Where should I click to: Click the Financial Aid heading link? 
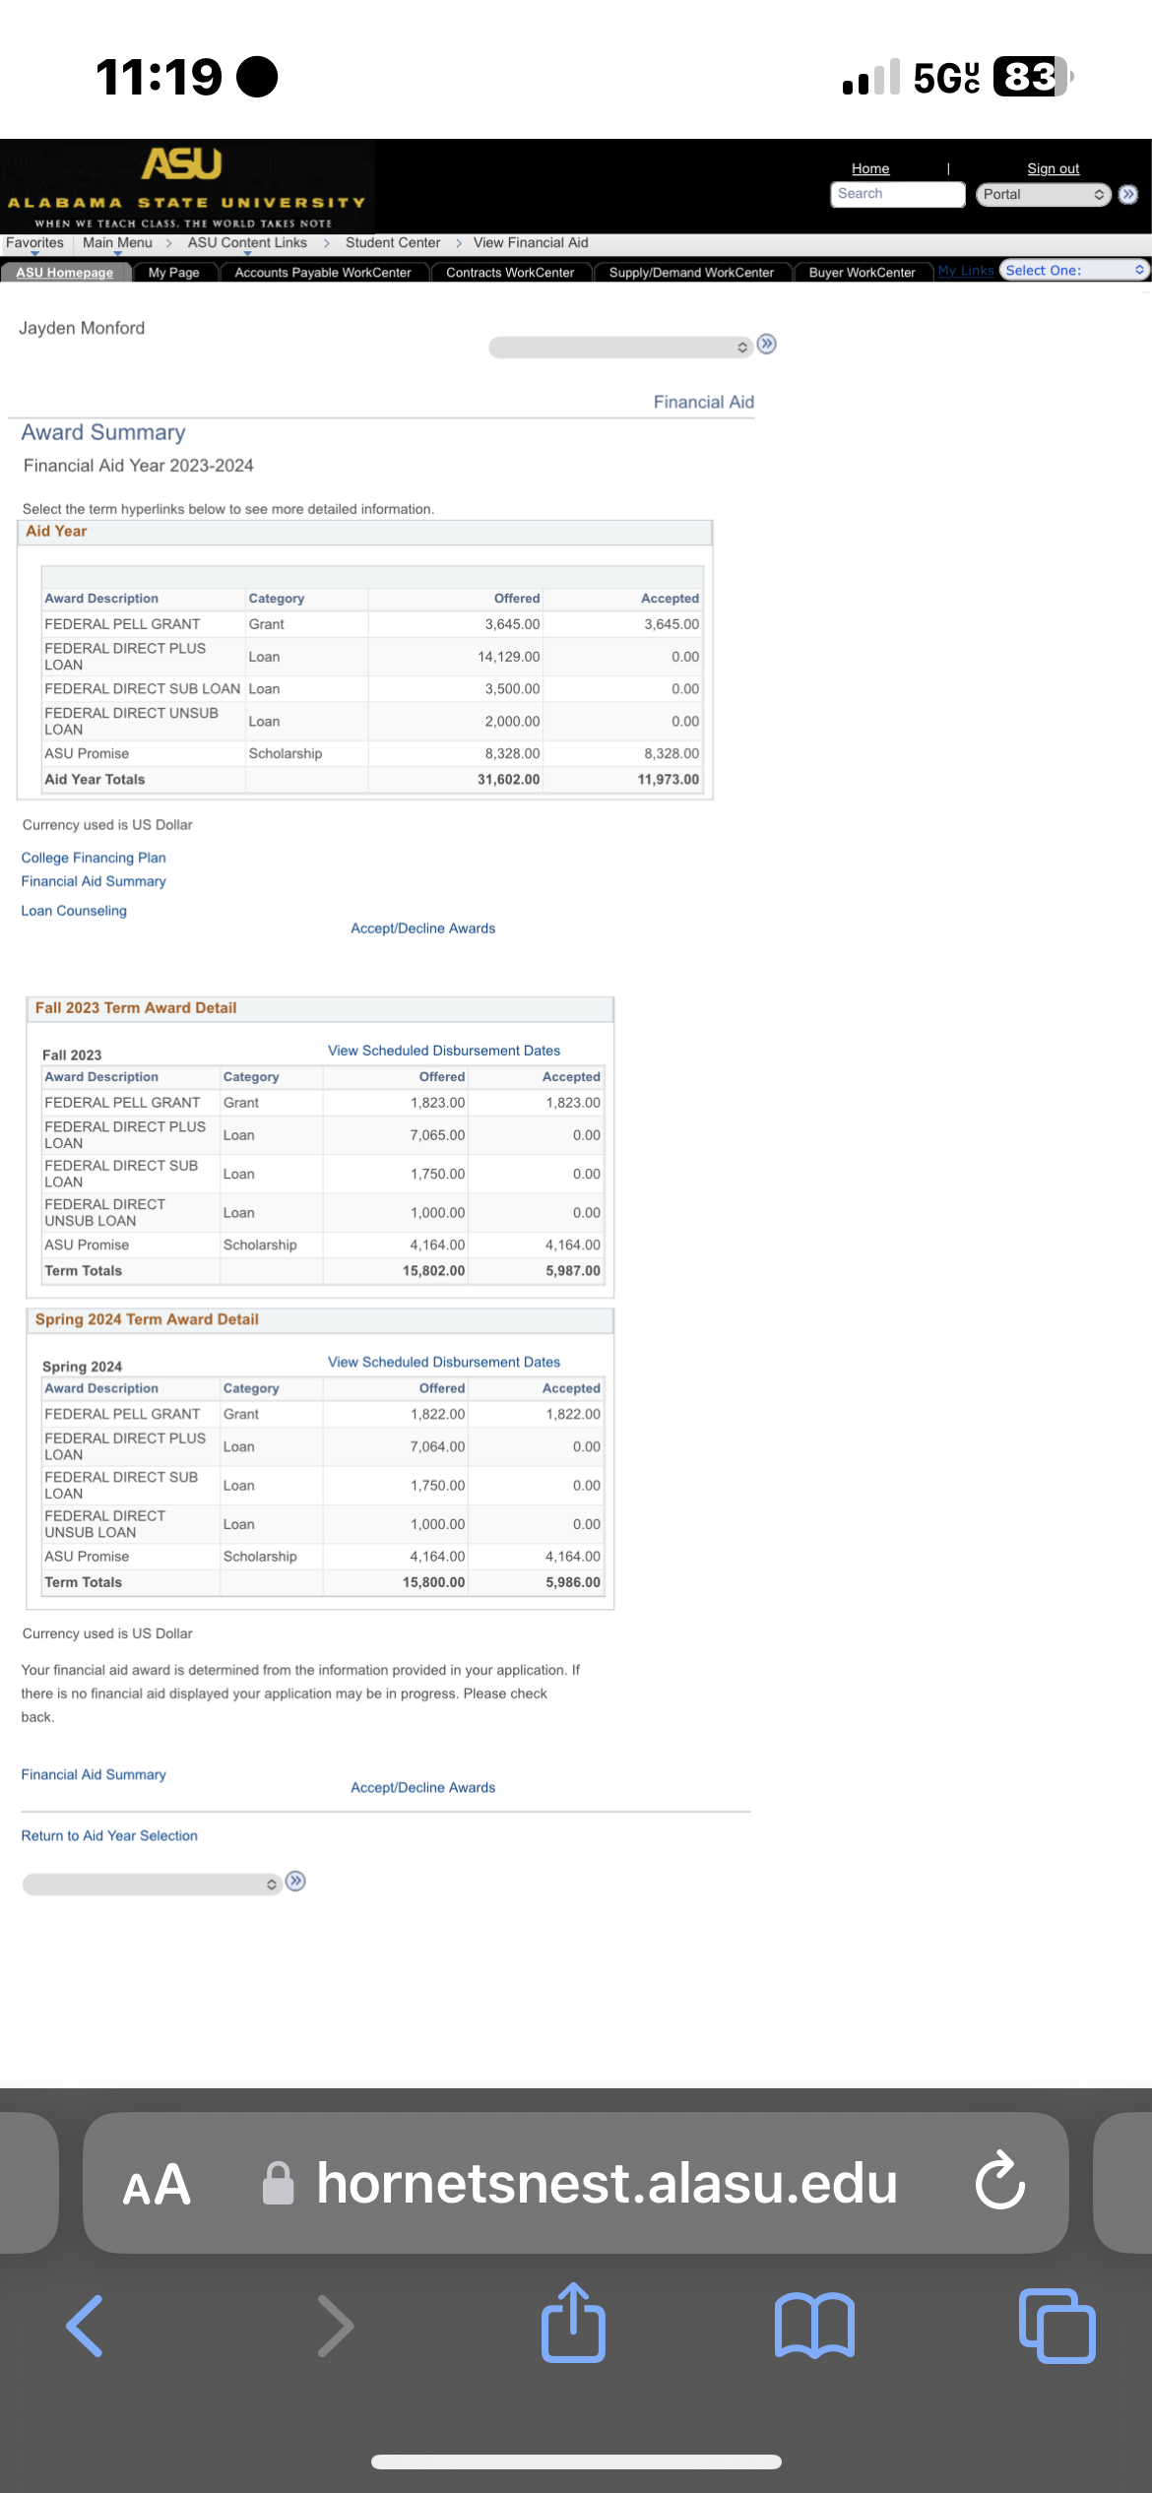tap(704, 402)
